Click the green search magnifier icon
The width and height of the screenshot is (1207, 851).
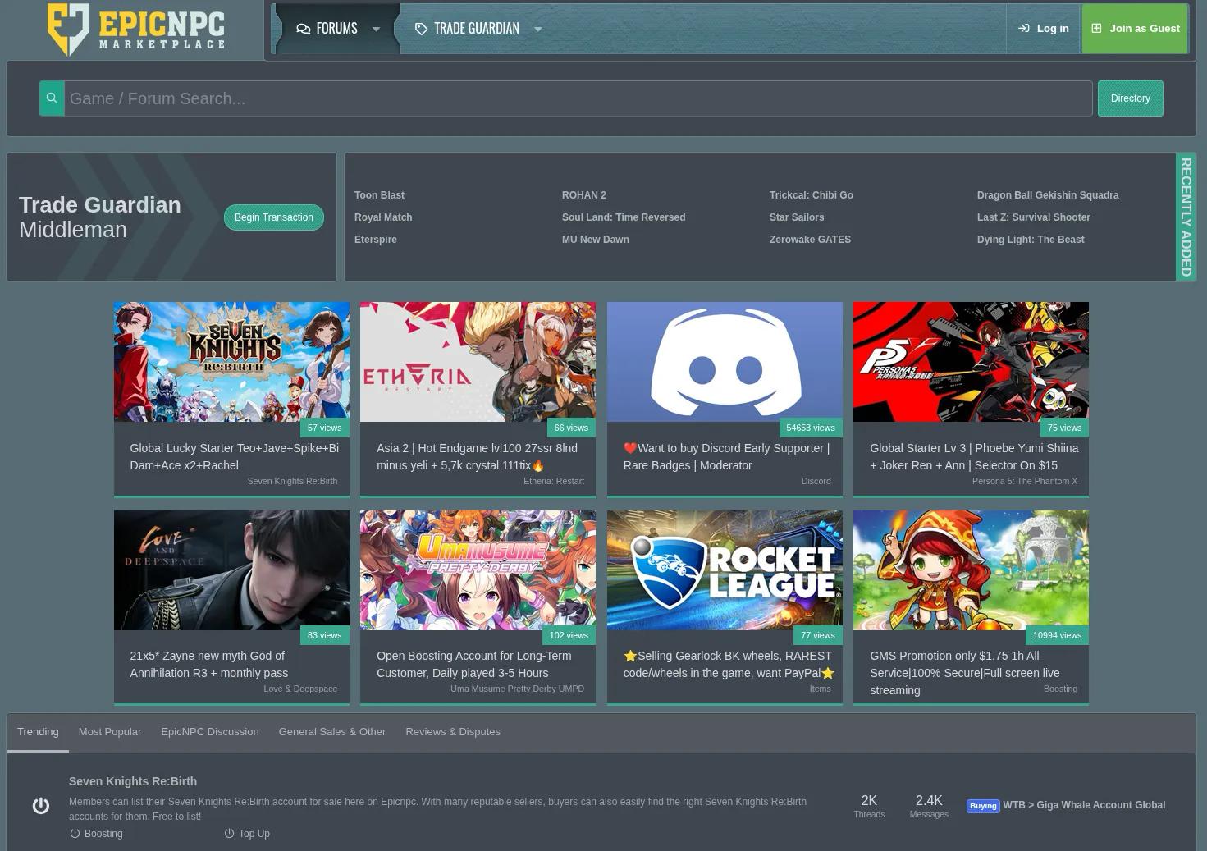coord(52,98)
